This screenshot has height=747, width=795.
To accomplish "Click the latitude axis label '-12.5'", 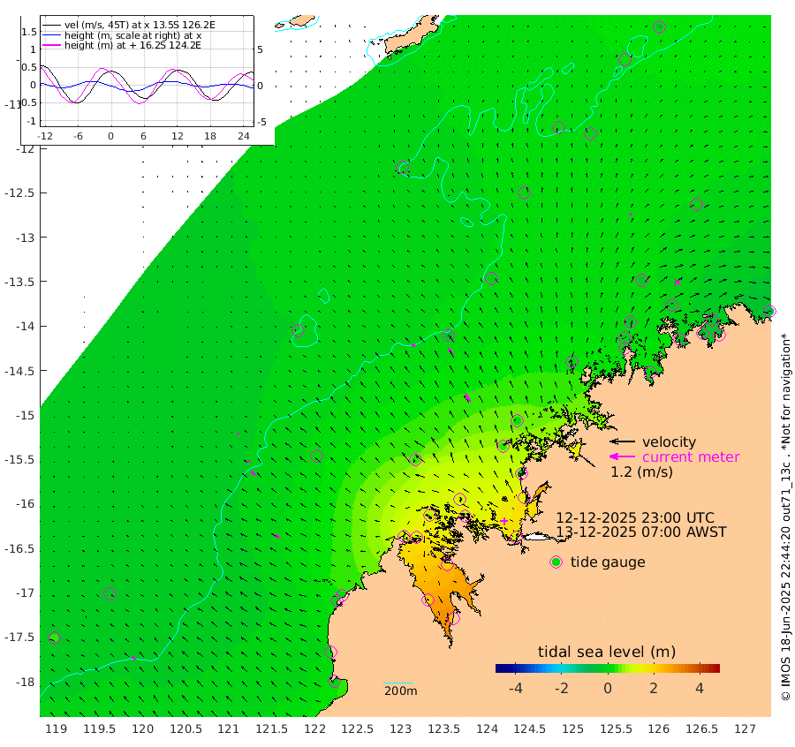I will click(x=19, y=193).
